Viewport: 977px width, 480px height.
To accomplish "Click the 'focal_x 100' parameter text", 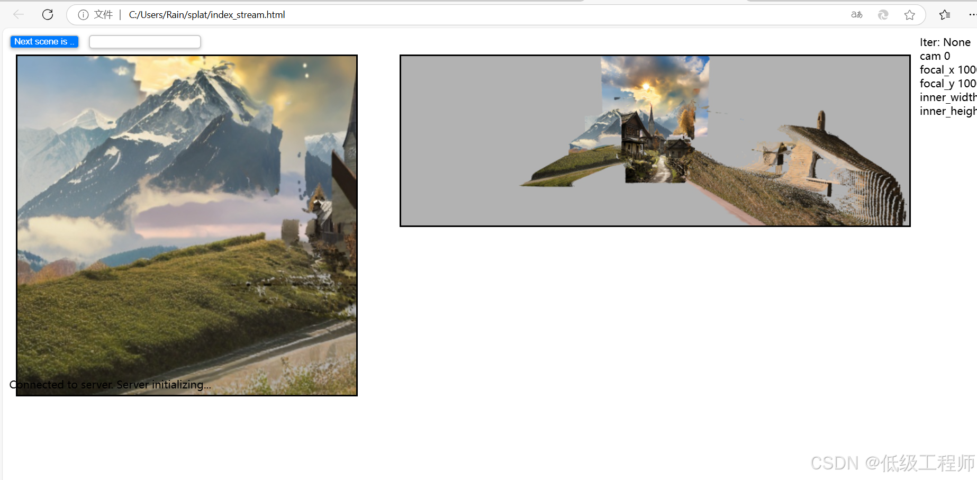I will point(947,69).
